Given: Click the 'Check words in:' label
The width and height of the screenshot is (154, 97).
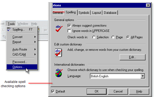Looking at the screenshot, I should pyautogui.click(x=78, y=37).
